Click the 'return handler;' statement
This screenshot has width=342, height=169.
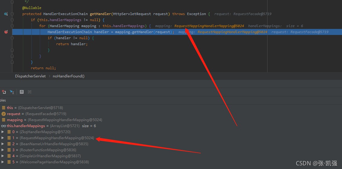pos(72,44)
